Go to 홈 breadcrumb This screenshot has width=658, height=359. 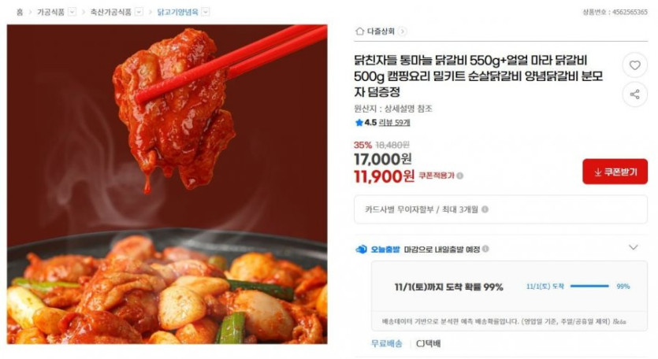click(x=20, y=12)
